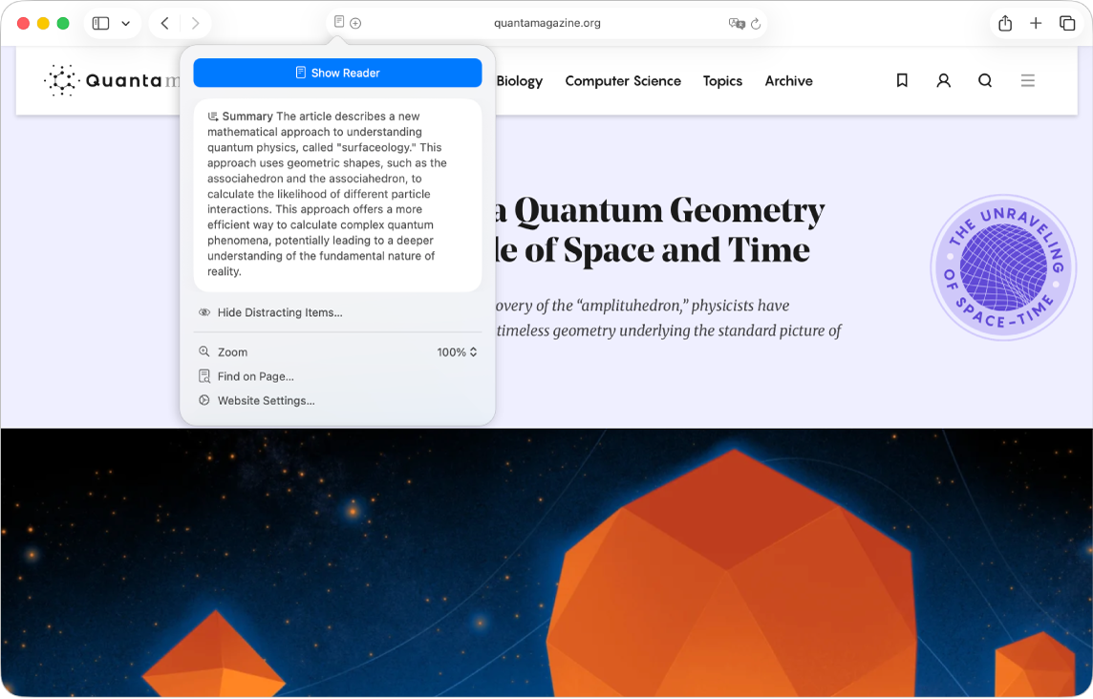Click the plus icon inside the address bar

point(355,22)
